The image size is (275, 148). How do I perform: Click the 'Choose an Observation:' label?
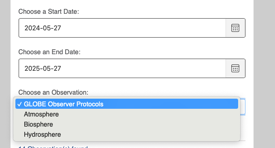point(53,92)
